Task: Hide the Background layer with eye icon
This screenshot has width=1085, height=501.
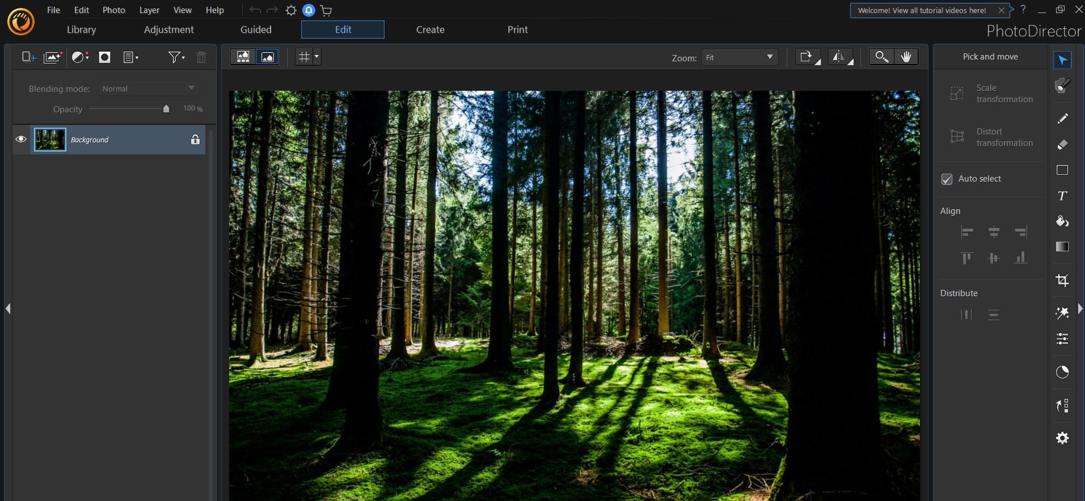Action: [x=21, y=140]
